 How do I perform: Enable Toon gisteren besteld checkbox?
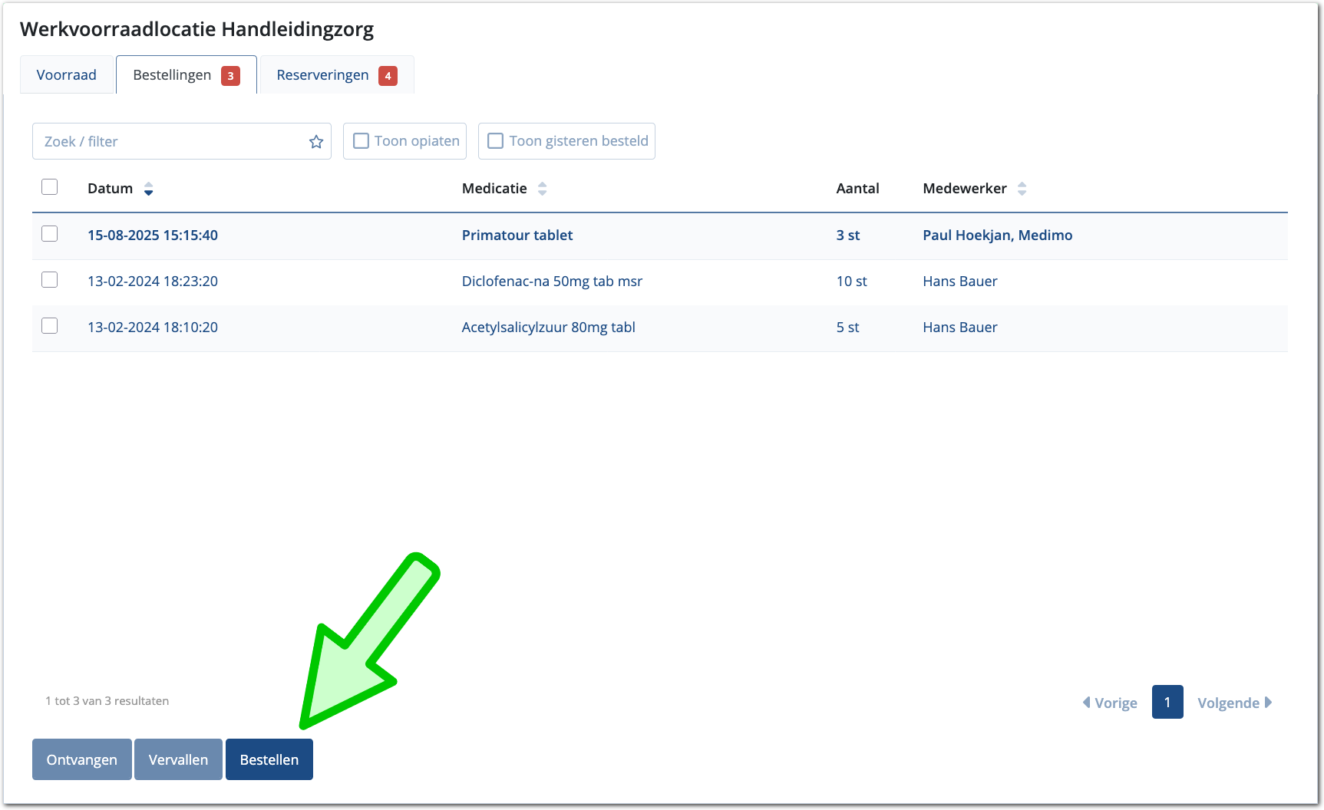496,141
